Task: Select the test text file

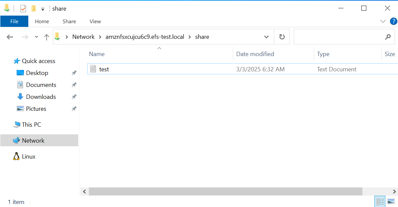Action: [x=242, y=69]
